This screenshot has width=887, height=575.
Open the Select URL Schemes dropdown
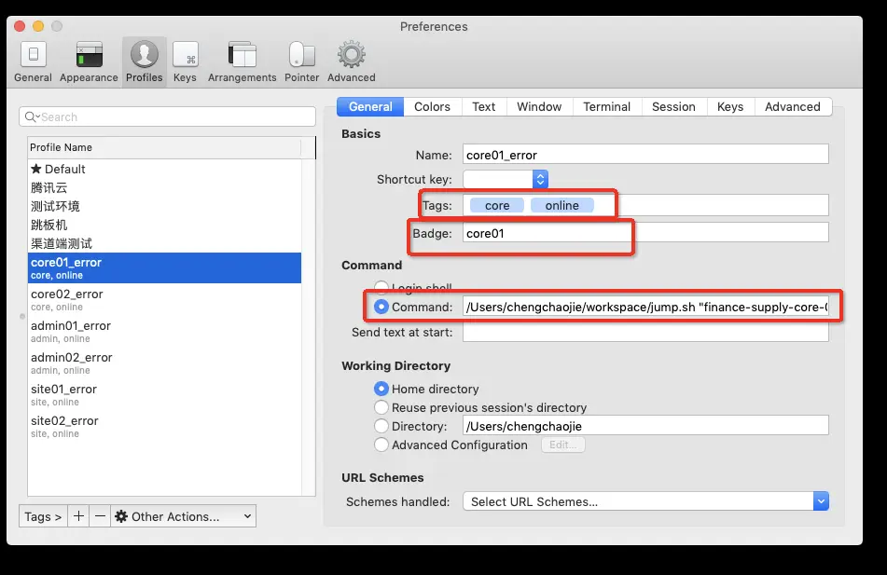(645, 501)
